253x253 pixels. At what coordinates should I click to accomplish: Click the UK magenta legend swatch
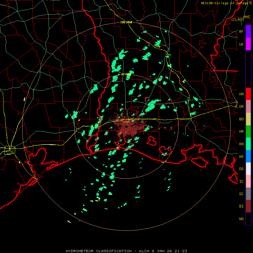(248, 44)
